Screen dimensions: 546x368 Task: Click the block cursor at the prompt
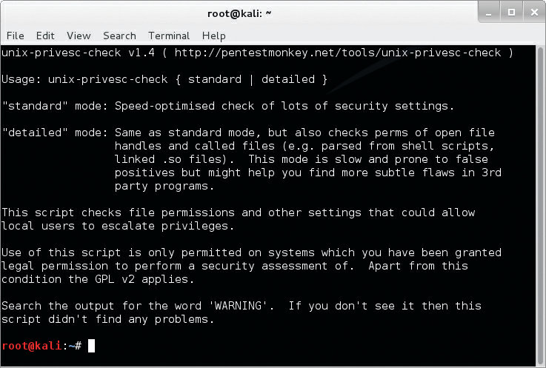[91, 346]
